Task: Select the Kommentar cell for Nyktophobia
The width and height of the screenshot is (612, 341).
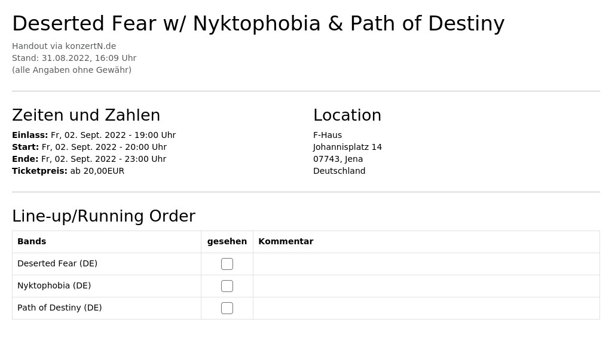Action: 426,286
